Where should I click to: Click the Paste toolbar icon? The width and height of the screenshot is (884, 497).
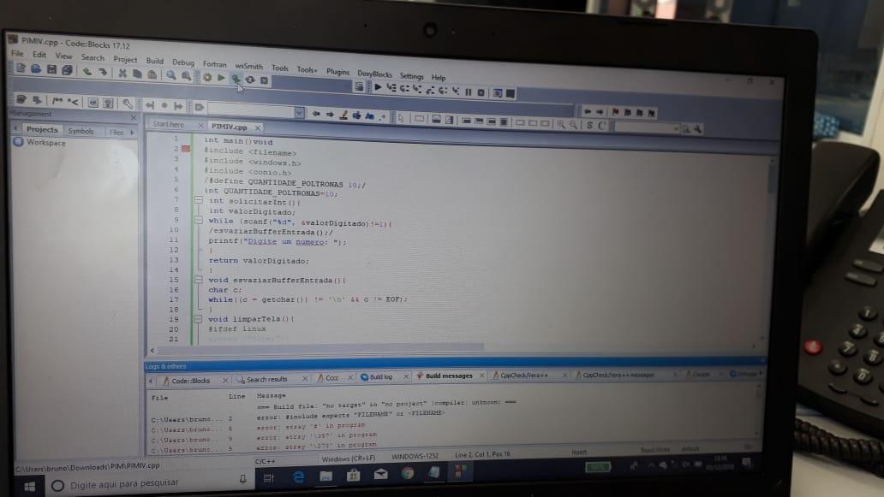[x=152, y=74]
